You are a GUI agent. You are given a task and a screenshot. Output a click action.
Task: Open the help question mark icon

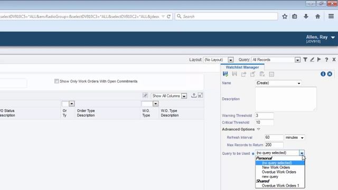click(x=326, y=60)
